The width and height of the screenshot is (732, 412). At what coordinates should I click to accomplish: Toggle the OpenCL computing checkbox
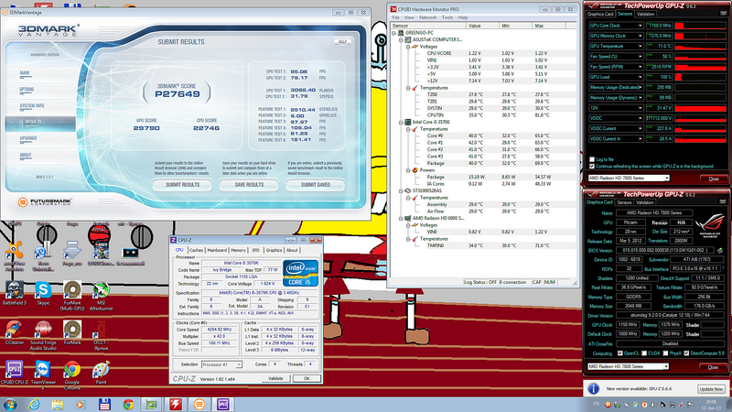tap(620, 353)
